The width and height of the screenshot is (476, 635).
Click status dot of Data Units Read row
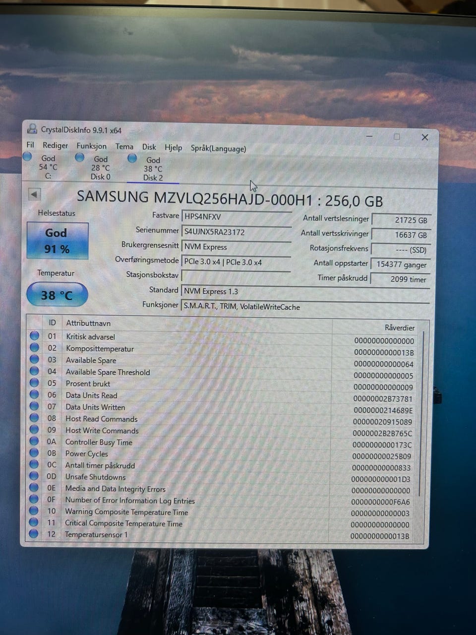[34, 394]
